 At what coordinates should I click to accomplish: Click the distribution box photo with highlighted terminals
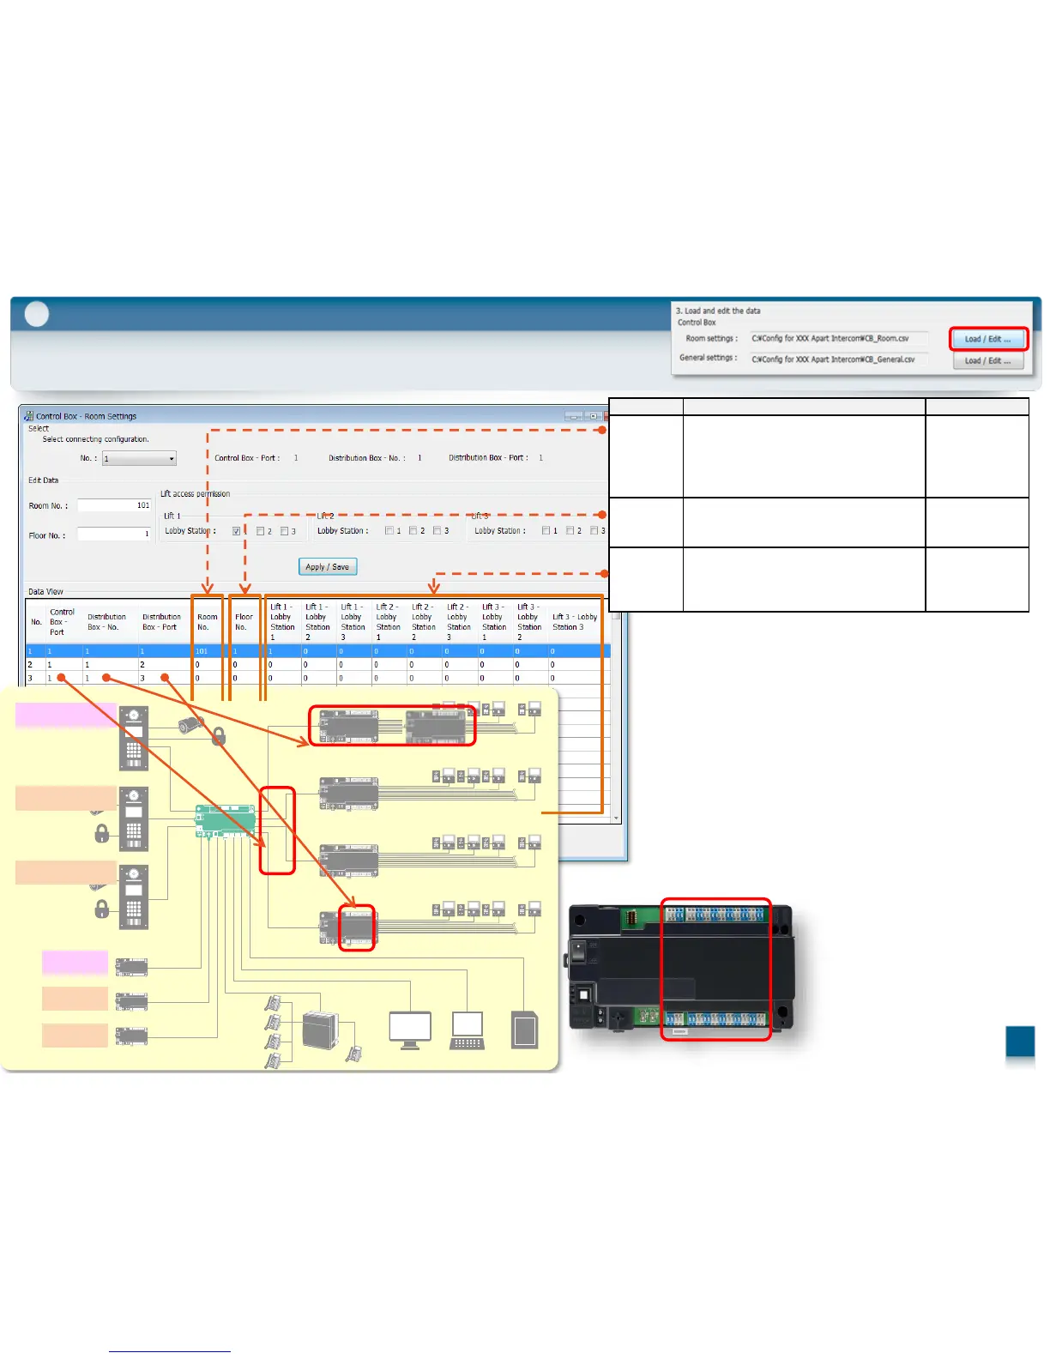682,968
